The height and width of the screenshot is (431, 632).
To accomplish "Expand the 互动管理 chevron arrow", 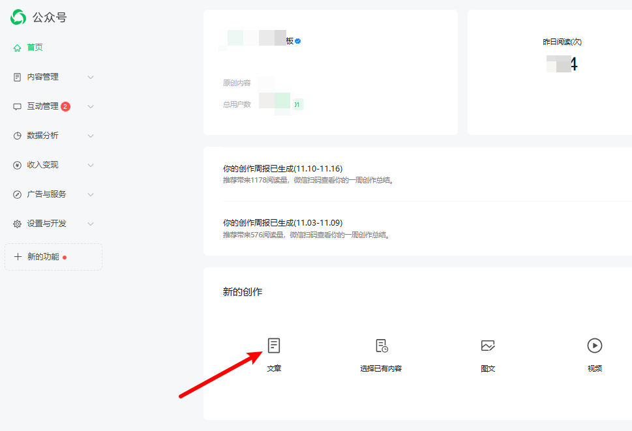I will pyautogui.click(x=91, y=106).
